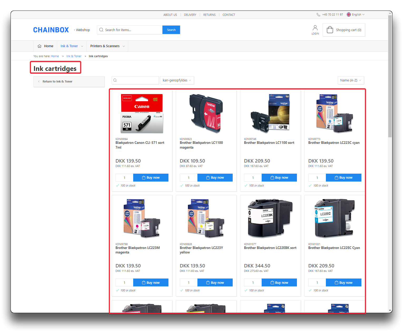The width and height of the screenshot is (403, 332).
Task: Click quantity field for Brother LC22EBK sort
Action: 253,283
